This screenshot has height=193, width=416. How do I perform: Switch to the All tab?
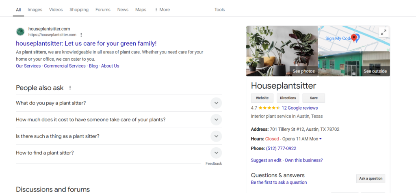(18, 10)
